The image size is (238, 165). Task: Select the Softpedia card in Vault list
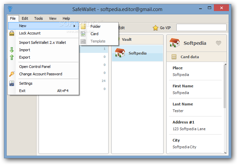point(137,53)
